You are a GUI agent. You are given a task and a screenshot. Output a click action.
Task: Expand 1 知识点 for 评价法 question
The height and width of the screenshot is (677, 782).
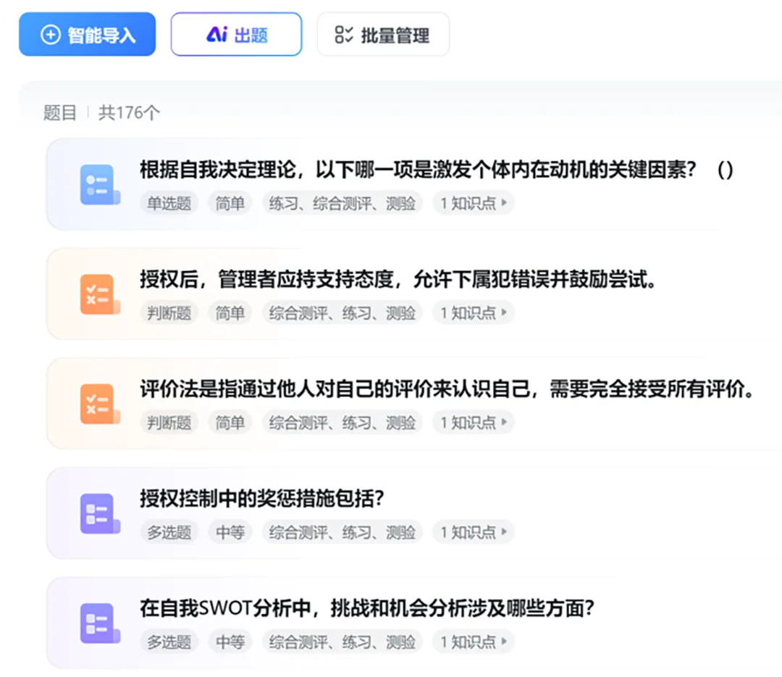pyautogui.click(x=474, y=422)
